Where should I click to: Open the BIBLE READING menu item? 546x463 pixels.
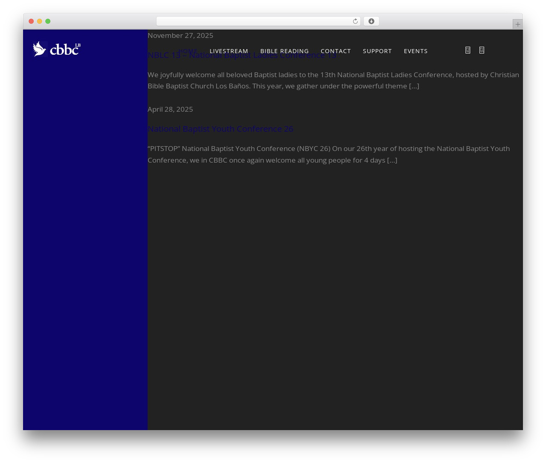pyautogui.click(x=285, y=51)
